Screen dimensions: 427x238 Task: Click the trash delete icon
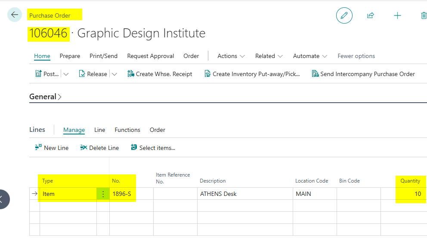tap(423, 15)
